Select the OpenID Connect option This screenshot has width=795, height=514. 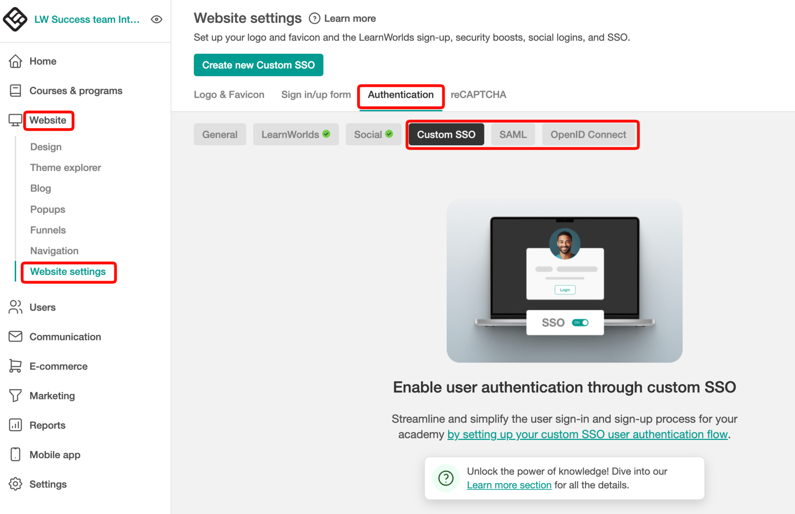(x=588, y=135)
